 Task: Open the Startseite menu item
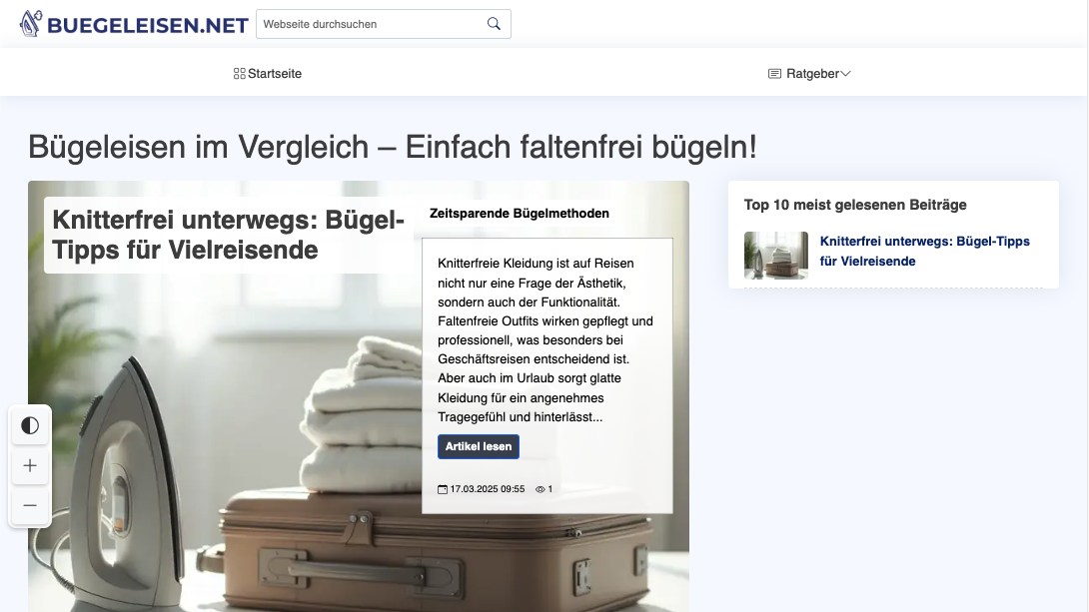point(275,73)
